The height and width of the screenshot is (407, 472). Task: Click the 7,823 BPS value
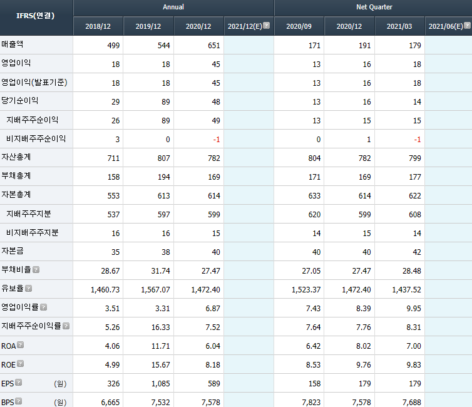tap(311, 403)
